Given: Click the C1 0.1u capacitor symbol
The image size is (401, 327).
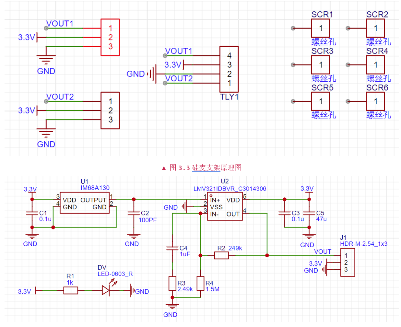Looking at the screenshot, I should coord(32,213).
